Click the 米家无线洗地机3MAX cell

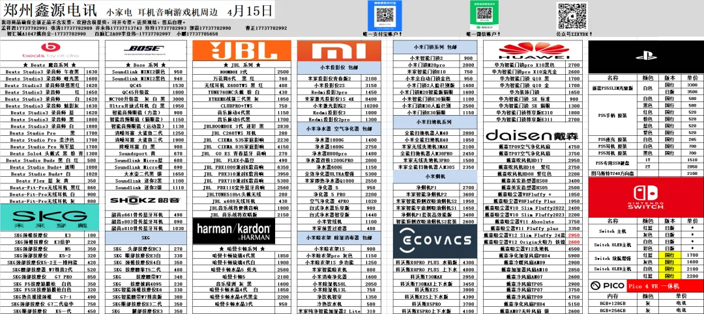(x=426, y=146)
